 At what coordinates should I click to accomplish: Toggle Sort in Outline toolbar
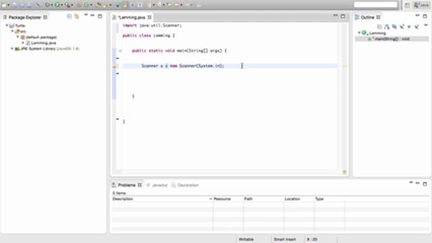(387, 26)
